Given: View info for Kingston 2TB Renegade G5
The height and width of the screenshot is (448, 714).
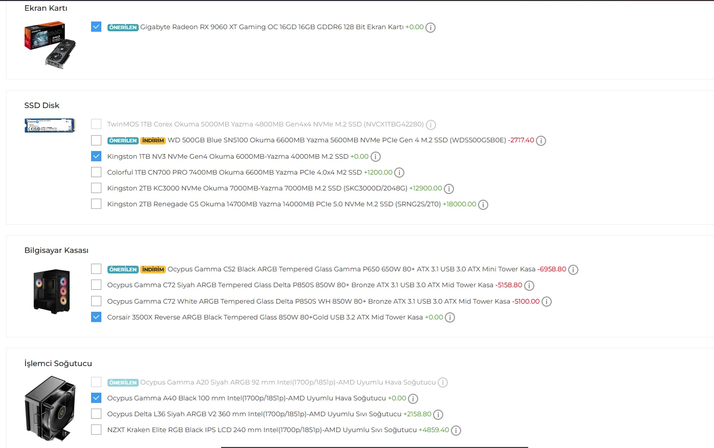Looking at the screenshot, I should tap(483, 205).
